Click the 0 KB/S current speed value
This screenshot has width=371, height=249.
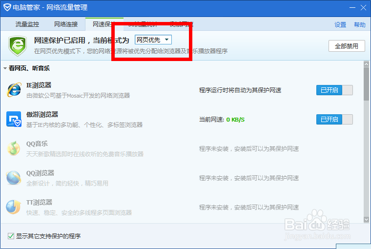235,120
